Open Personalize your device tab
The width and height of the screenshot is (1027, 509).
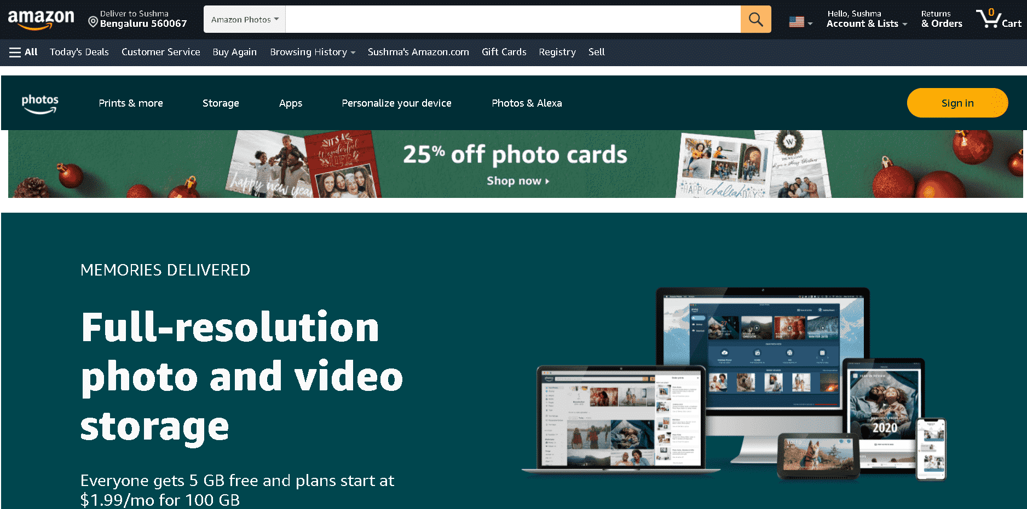(x=397, y=103)
